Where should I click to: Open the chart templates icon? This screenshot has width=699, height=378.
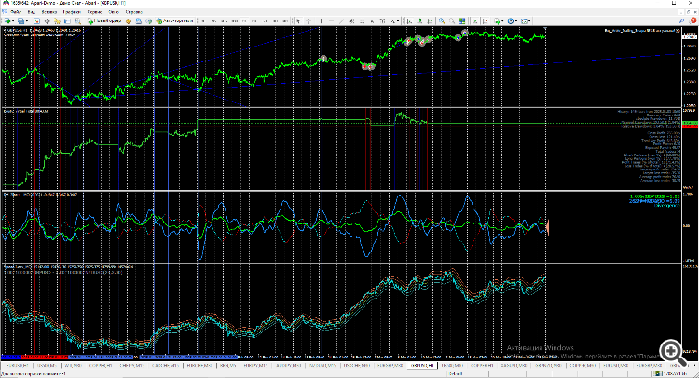[524, 20]
